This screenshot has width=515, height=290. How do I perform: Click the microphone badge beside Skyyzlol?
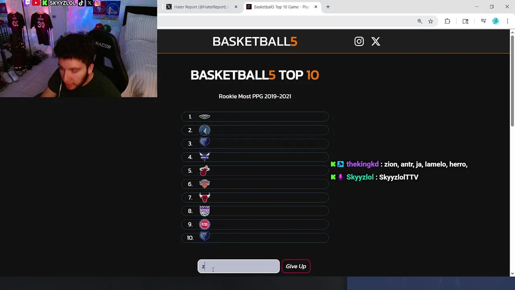click(340, 177)
